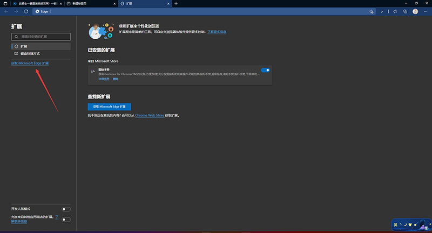Viewport: 432px width, 233px height.
Task: Click 删除 under the 鼠标手势 extension
Action: tap(116, 79)
